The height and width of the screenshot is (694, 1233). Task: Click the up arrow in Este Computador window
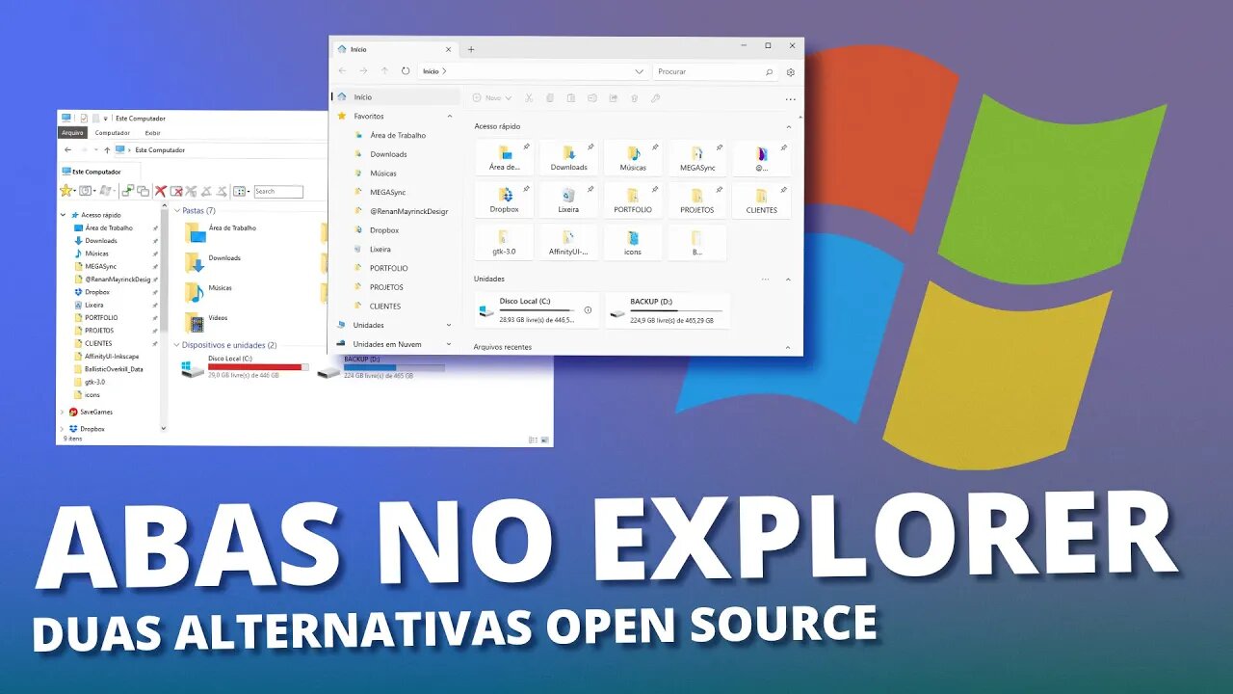106,150
